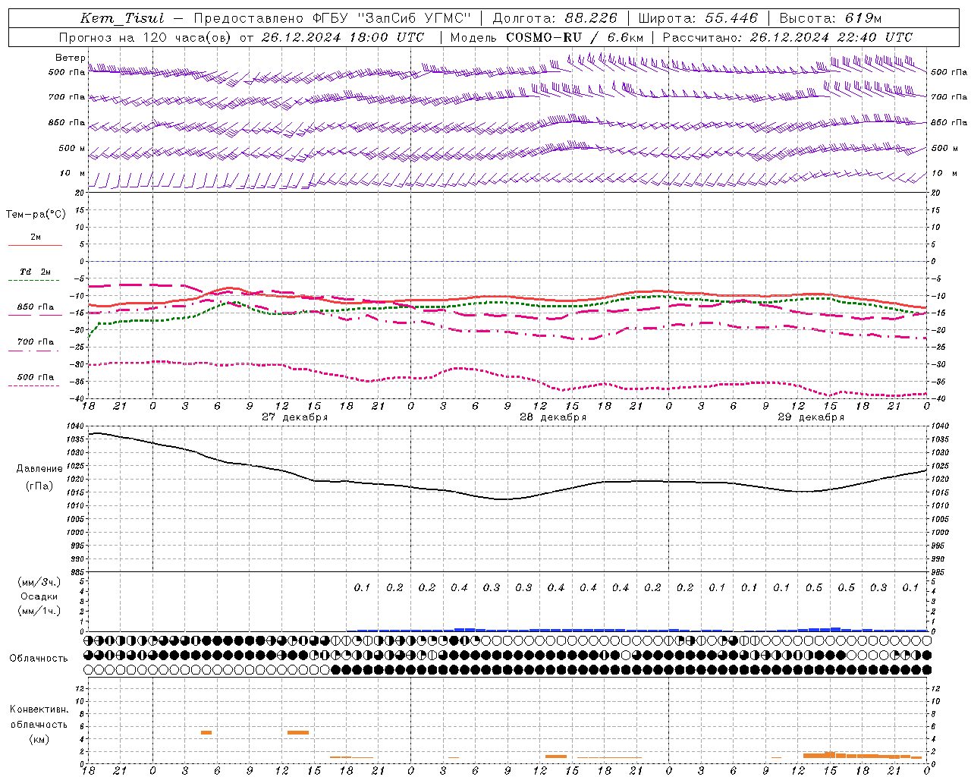Click the Давление pressure panel label
The image size is (971, 777).
click(x=39, y=469)
